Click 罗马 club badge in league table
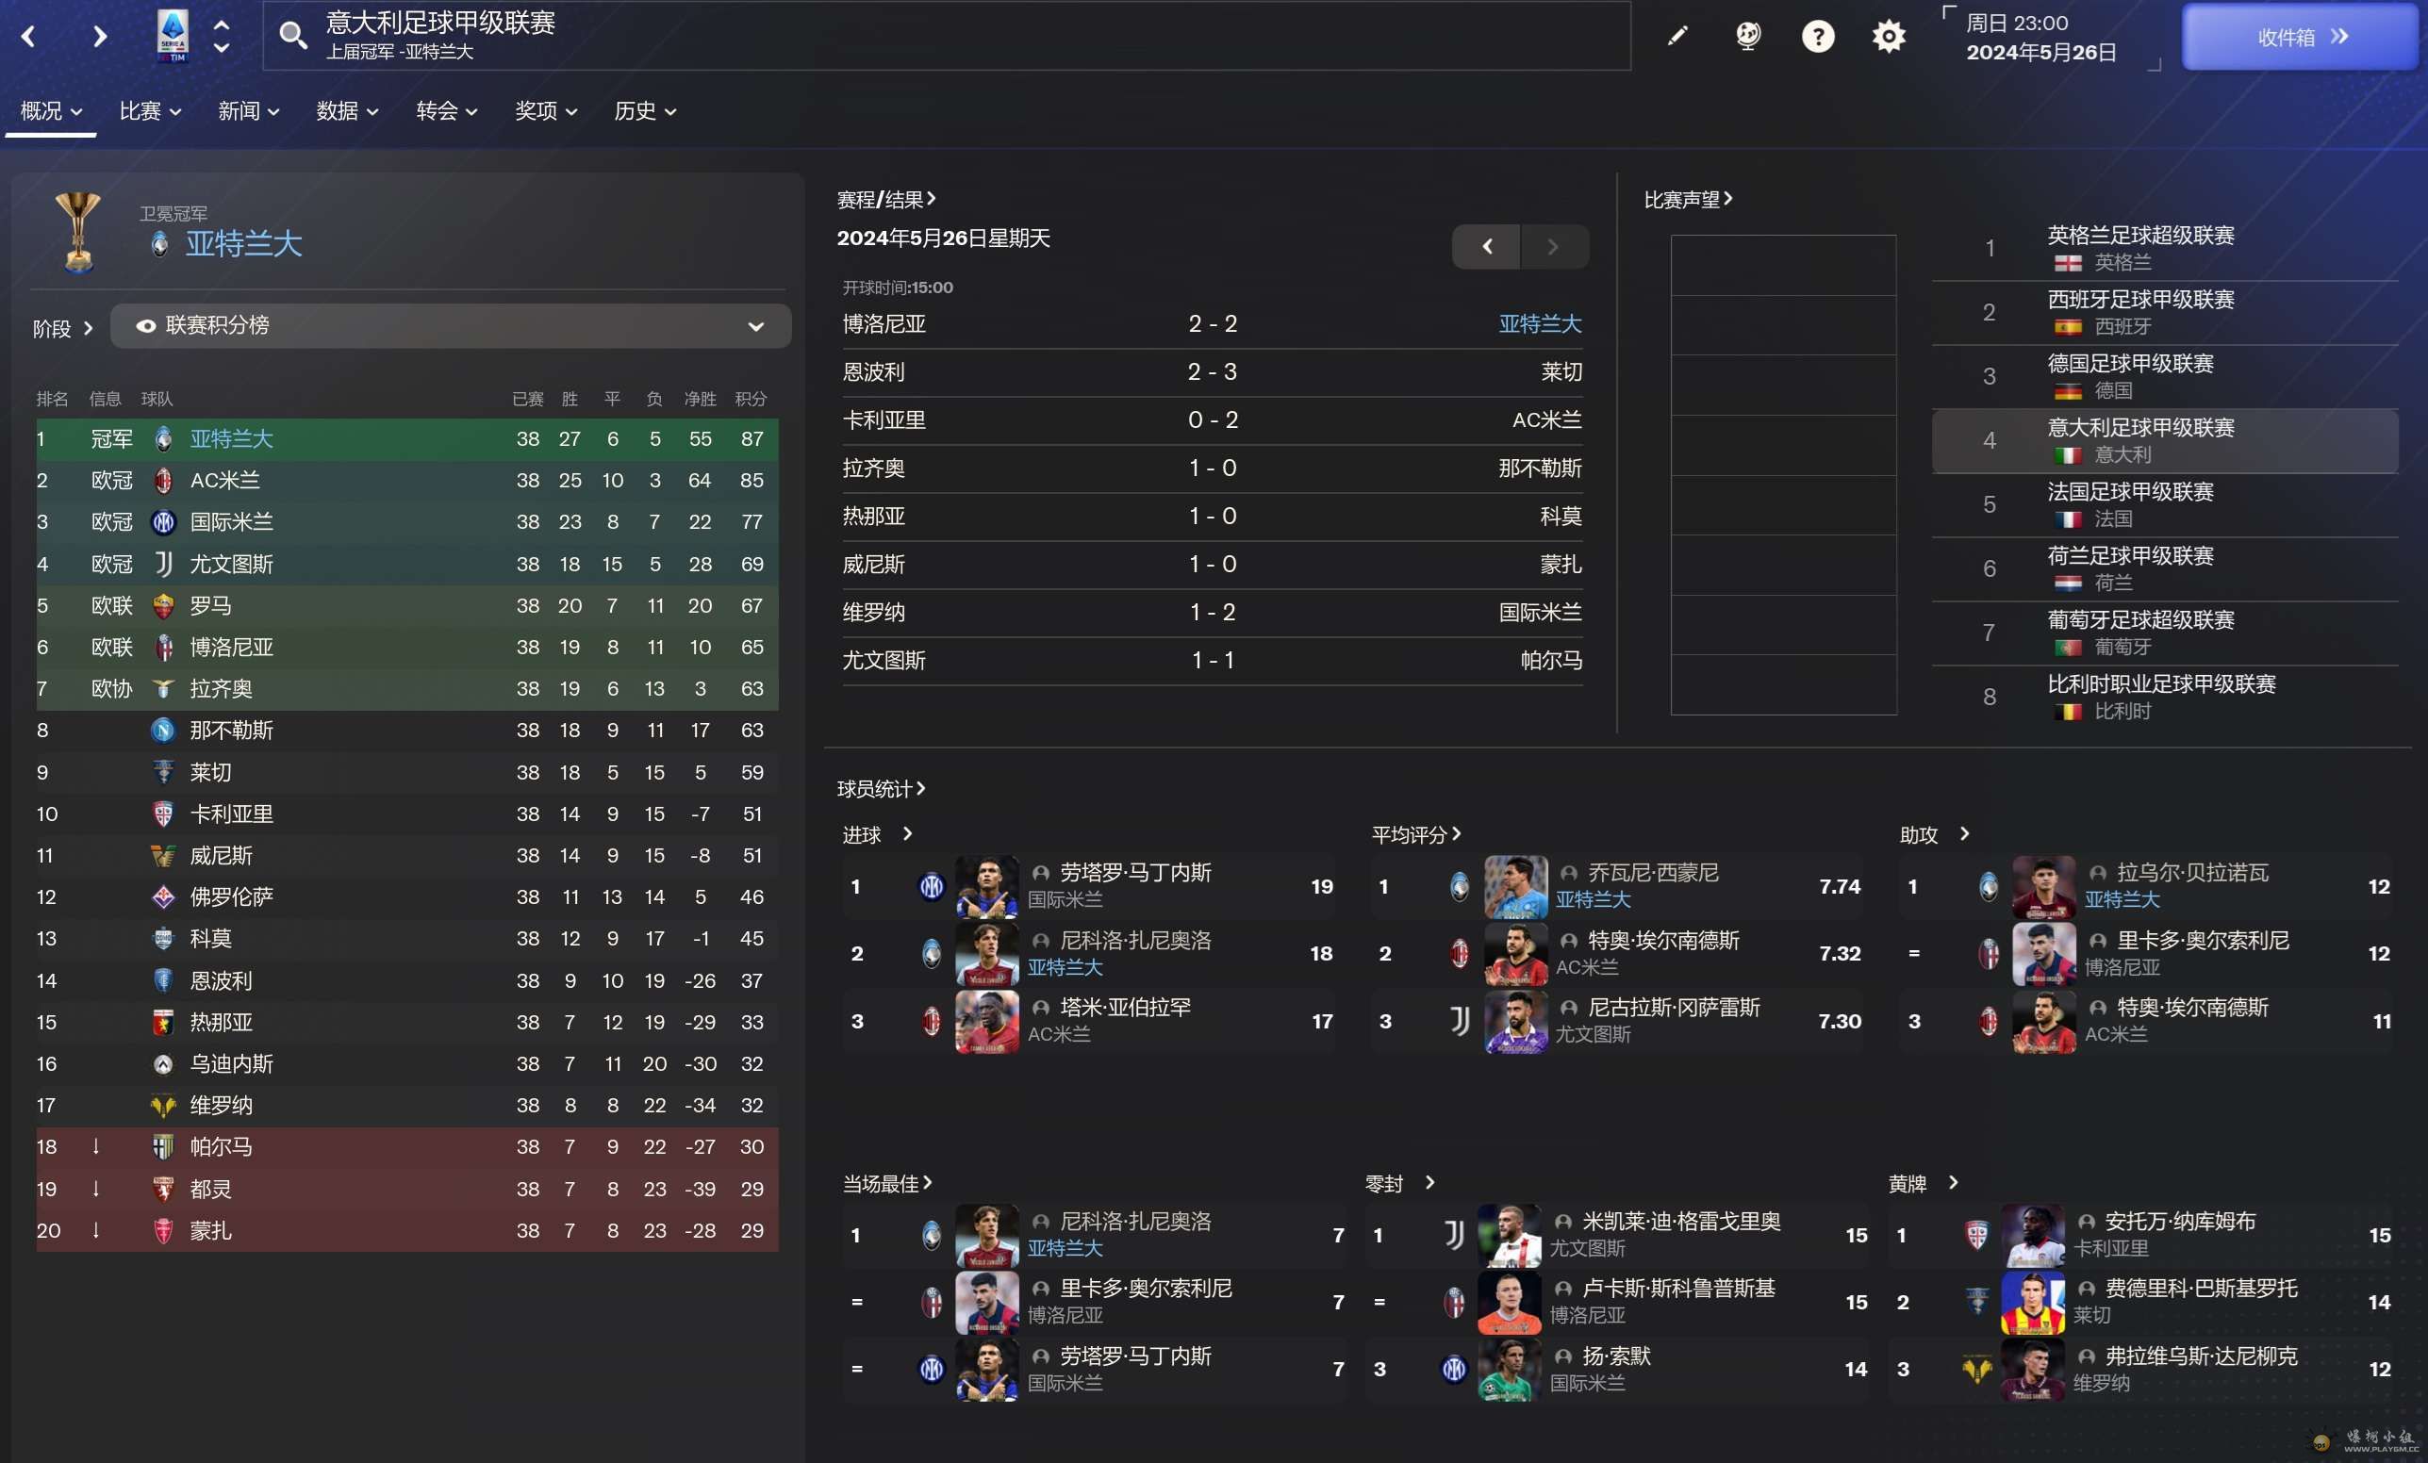 coord(163,605)
